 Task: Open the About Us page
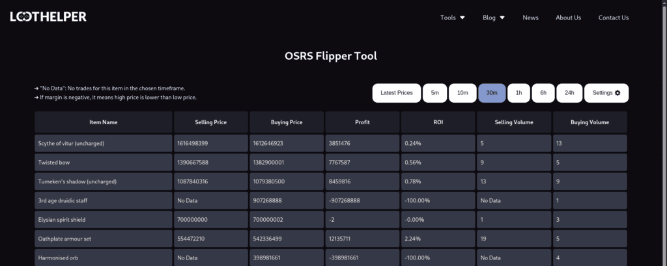click(x=568, y=18)
